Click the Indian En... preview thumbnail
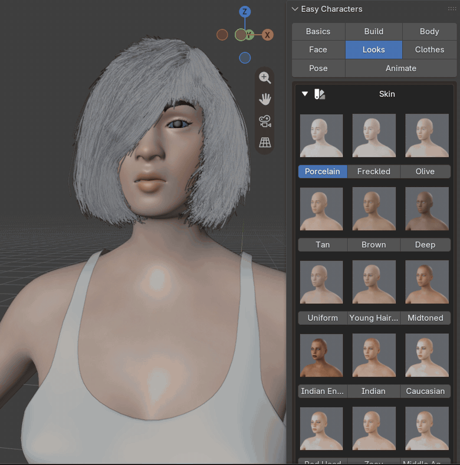Screen dimensions: 460x465 321,355
